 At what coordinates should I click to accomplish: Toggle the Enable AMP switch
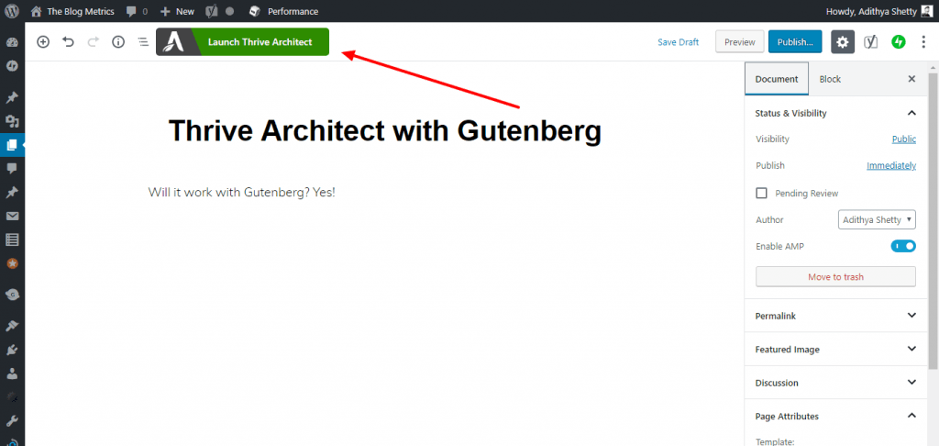coord(903,246)
